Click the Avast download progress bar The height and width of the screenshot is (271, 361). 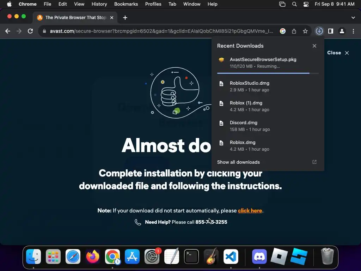tap(268, 73)
